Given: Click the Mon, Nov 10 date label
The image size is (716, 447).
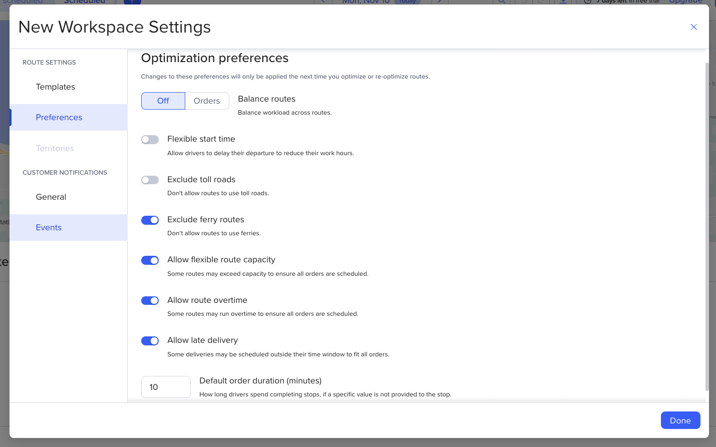Looking at the screenshot, I should [366, 2].
